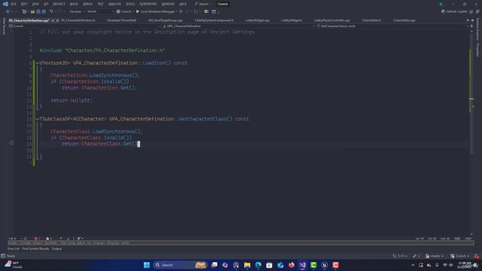Open the Output panel tab
482x271 pixels.
coord(56,248)
